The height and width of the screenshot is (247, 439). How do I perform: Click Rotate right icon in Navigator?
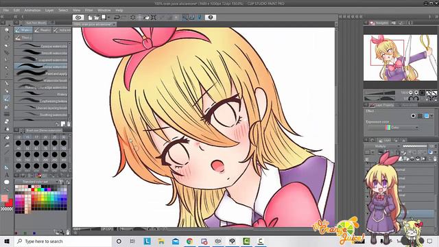[416, 99]
